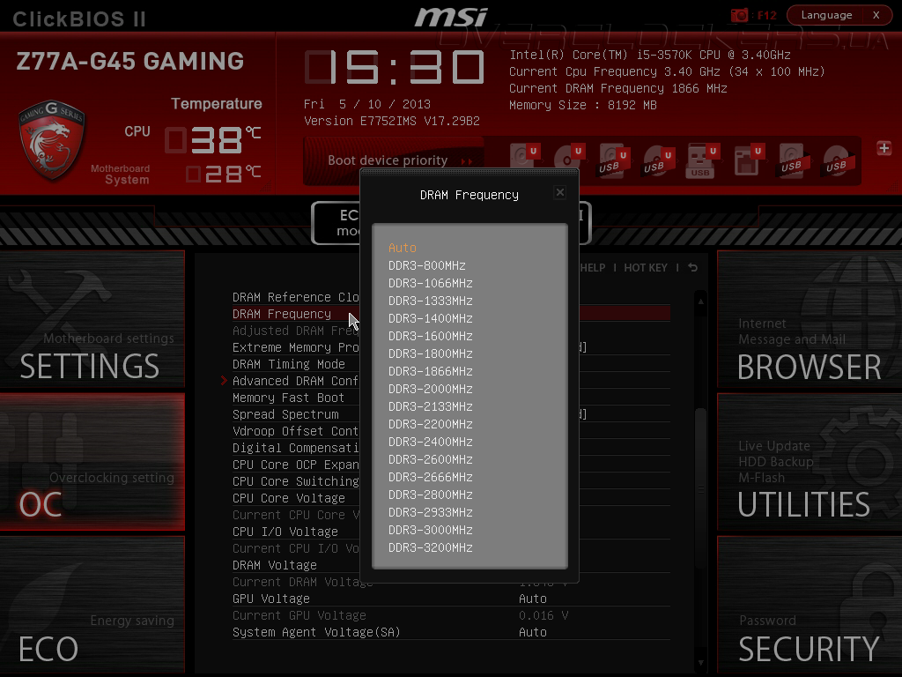This screenshot has height=677, width=902.
Task: Pick DDR3-2200MHz from the list
Action: pos(430,424)
